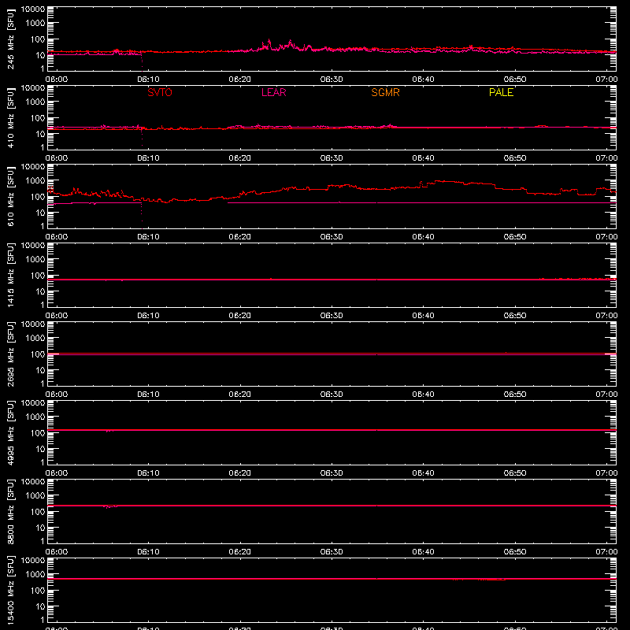This screenshot has height=630, width=630.
Task: Click the LEAR station legend label
Action: (273, 92)
